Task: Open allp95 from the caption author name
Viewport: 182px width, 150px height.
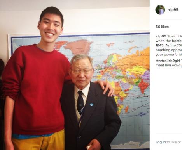Action: 161,36
